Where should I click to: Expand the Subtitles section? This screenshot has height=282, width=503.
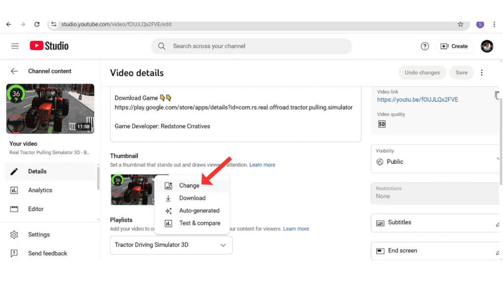click(435, 222)
